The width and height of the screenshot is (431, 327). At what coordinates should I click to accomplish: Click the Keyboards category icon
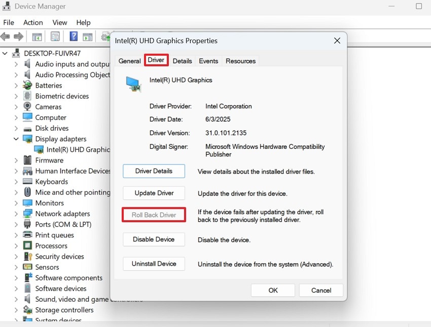point(27,181)
